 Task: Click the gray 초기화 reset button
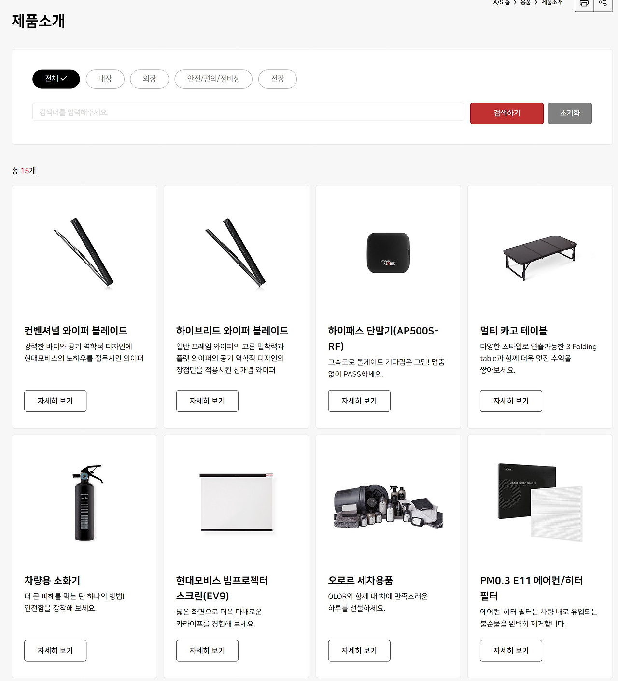pos(570,113)
